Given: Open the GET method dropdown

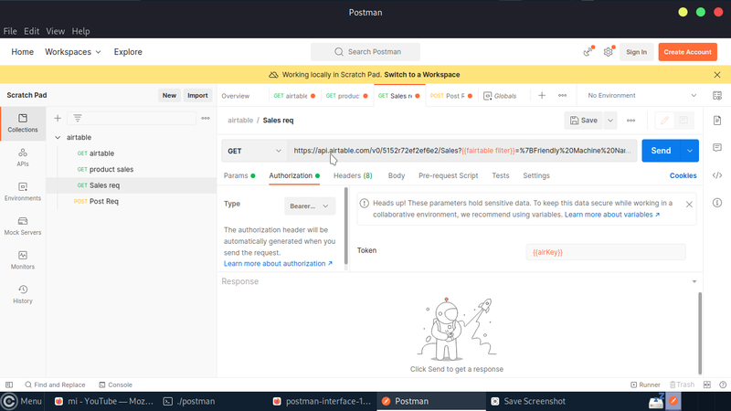Looking at the screenshot, I should tap(254, 151).
